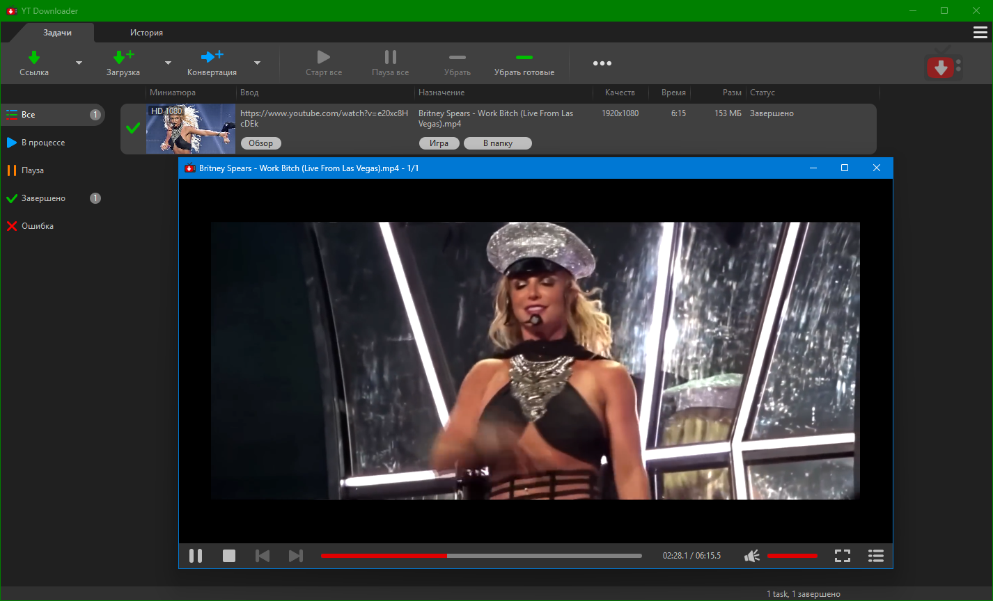Expand the Загрузка dropdown arrow

168,63
